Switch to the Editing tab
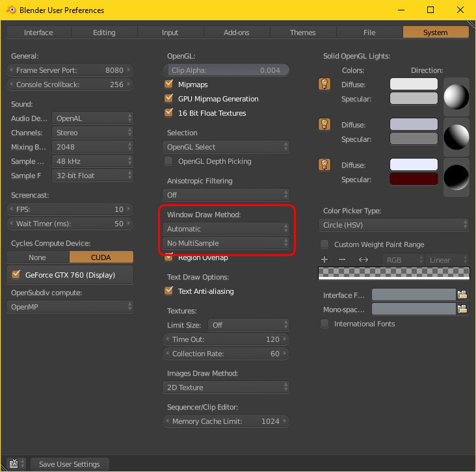 104,32
